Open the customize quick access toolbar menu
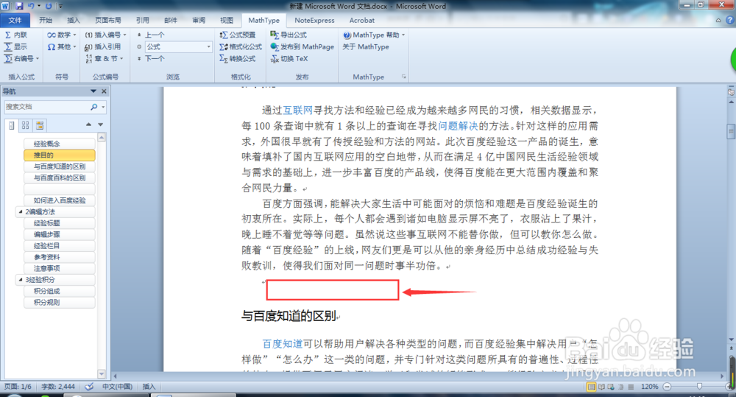The image size is (736, 397). point(60,6)
